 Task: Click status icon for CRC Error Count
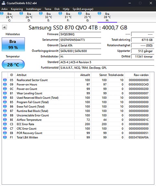[5, 128]
